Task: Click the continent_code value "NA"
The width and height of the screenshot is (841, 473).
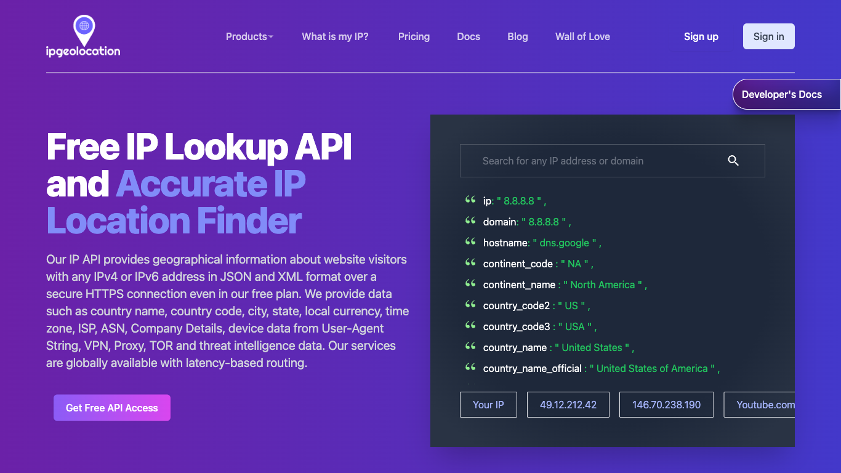Action: pos(574,264)
